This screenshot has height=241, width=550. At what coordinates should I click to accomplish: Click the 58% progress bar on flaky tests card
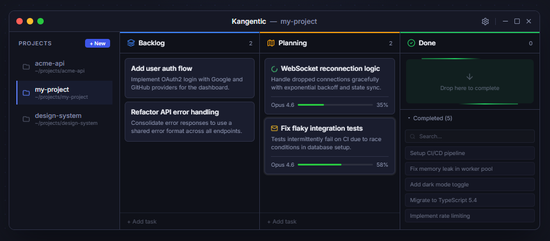tap(335, 164)
